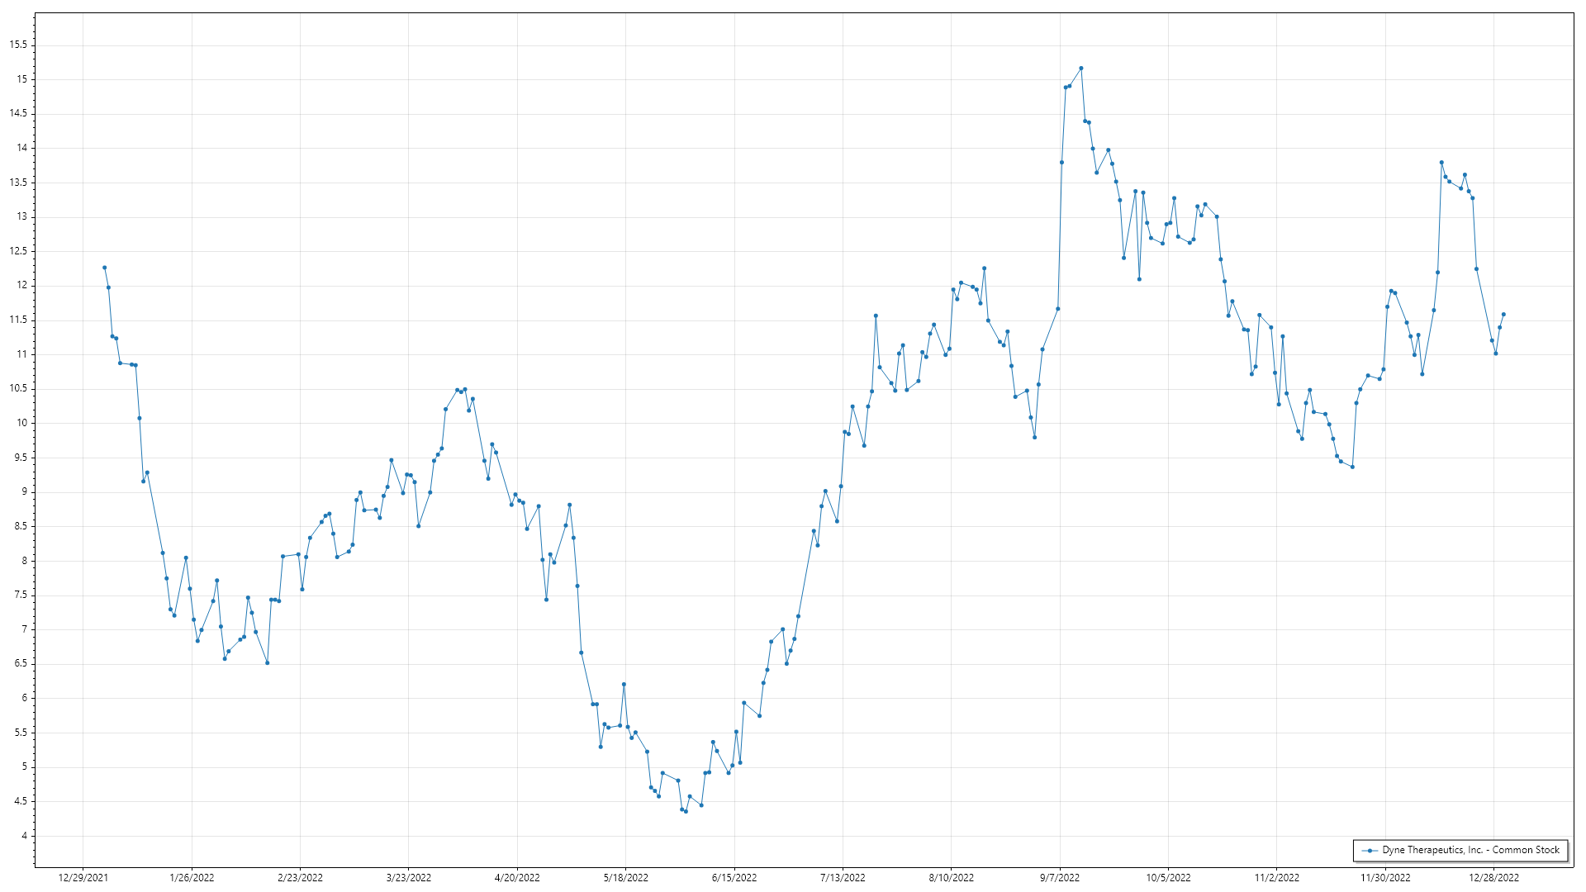Click the 15.5 y-axis value label
Screen dimensions: 1586x892
pyautogui.click(x=18, y=45)
